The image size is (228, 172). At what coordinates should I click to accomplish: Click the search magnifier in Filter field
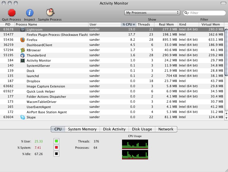pos(186,13)
